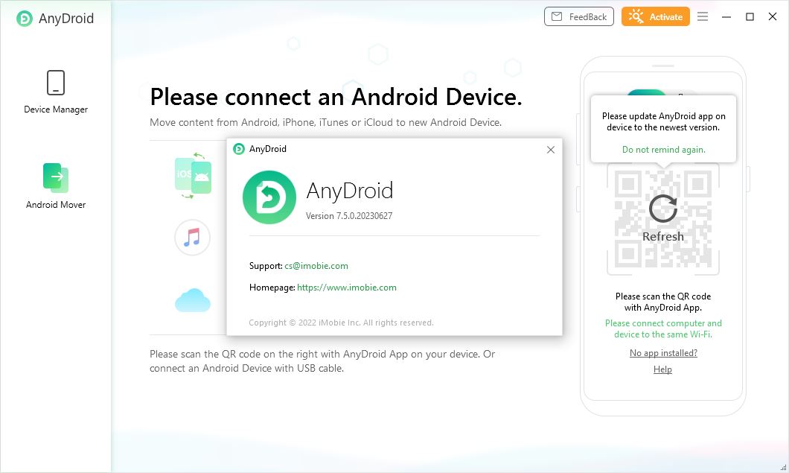Choose the iOS to Android transfer icon

coord(193,175)
